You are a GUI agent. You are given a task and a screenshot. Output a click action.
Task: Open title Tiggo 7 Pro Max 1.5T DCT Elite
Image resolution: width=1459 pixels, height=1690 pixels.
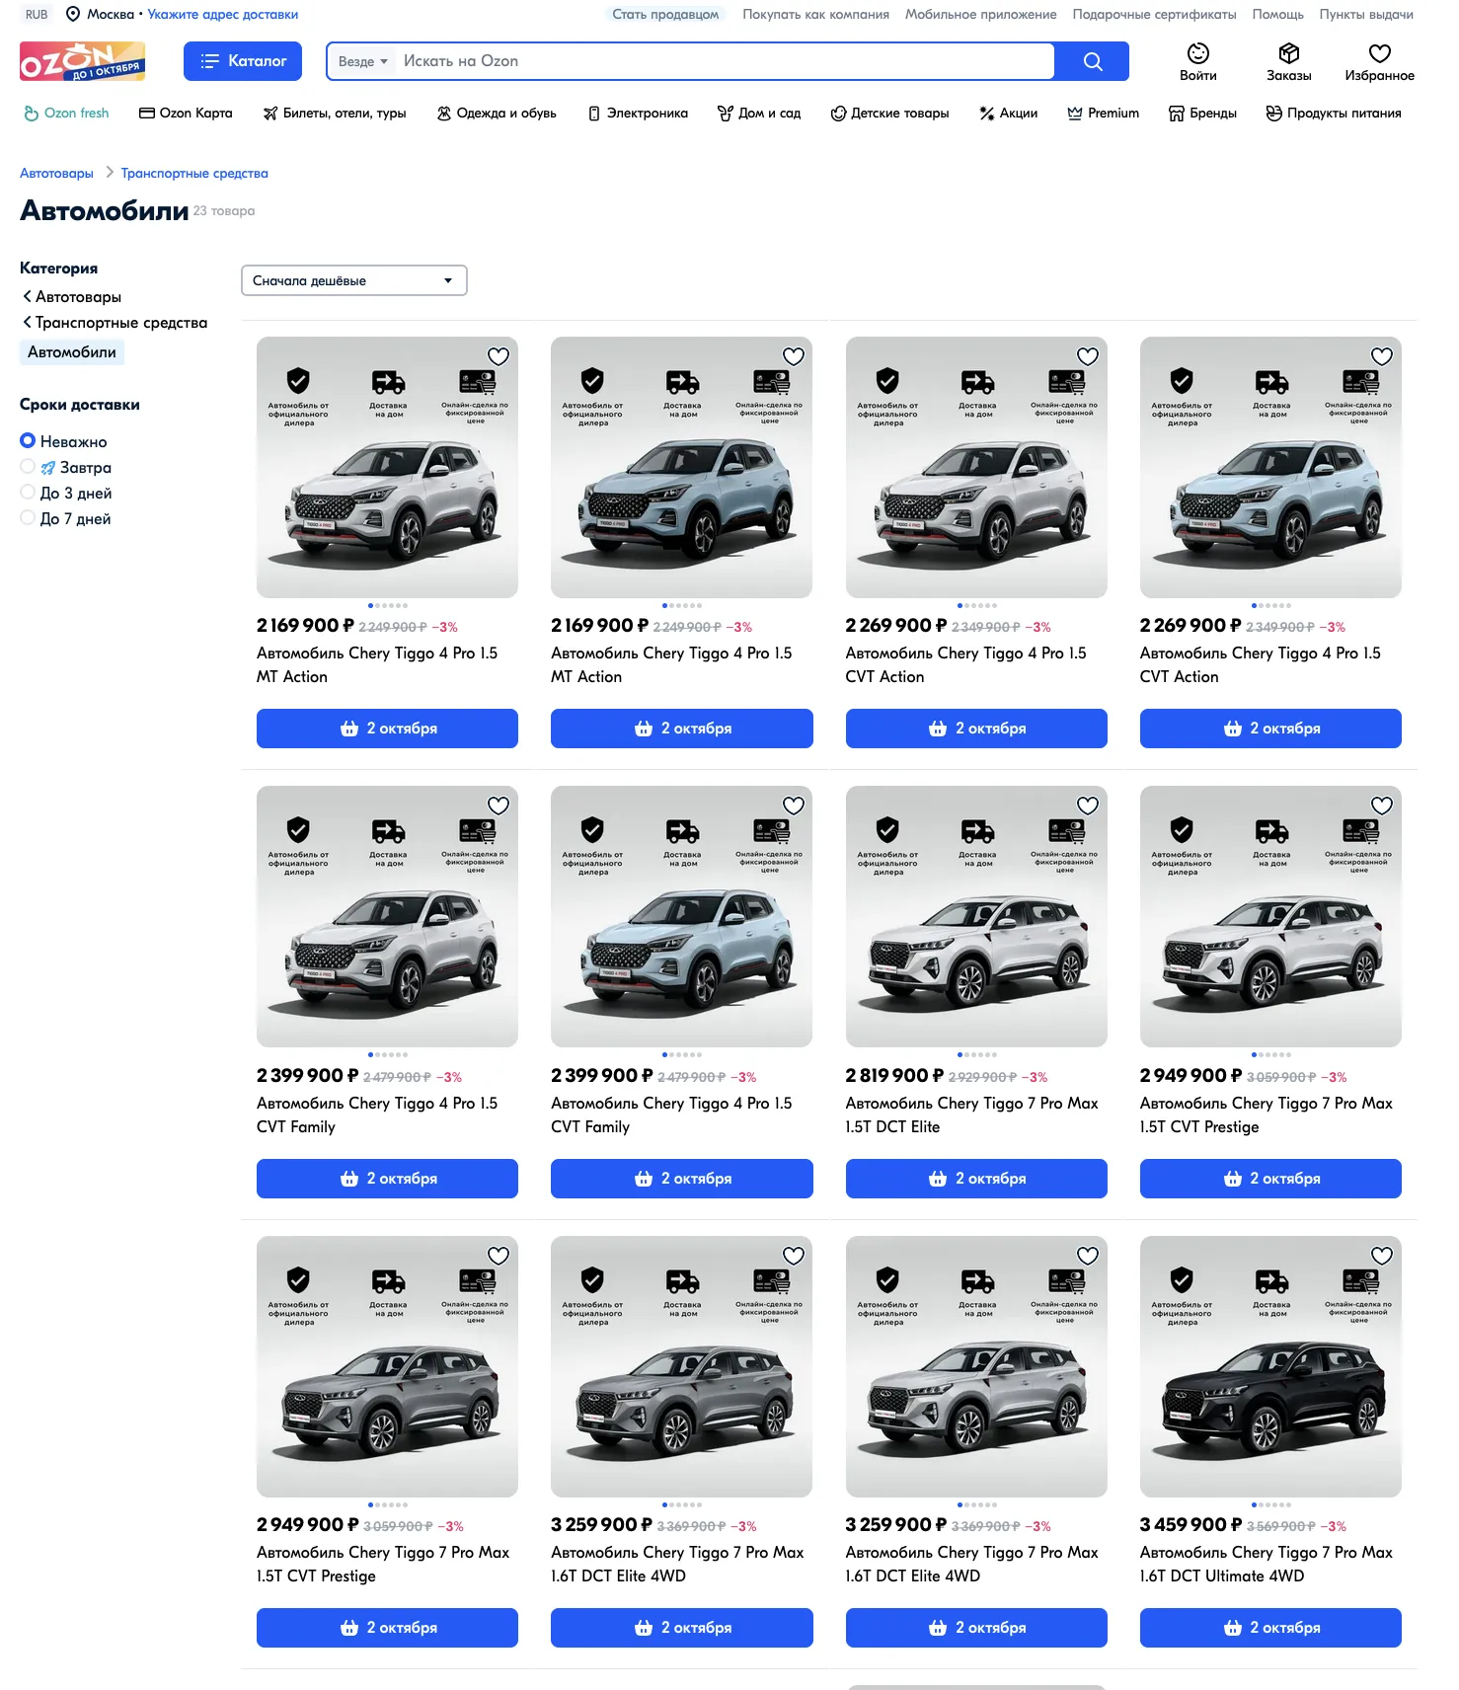[x=972, y=1114]
